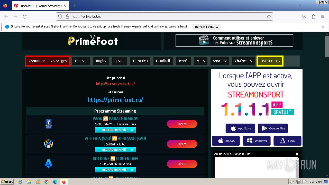329x185 pixels.
Task: Open the Windows Start menu
Action: coord(7,182)
